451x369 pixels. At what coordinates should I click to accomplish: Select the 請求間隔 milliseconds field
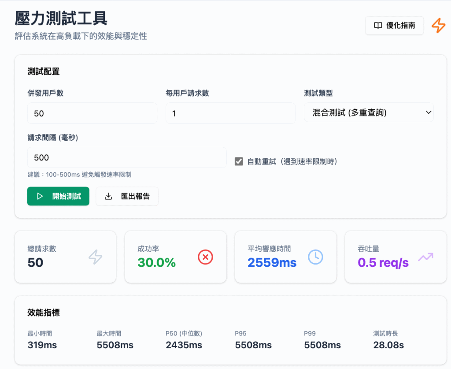click(x=127, y=157)
